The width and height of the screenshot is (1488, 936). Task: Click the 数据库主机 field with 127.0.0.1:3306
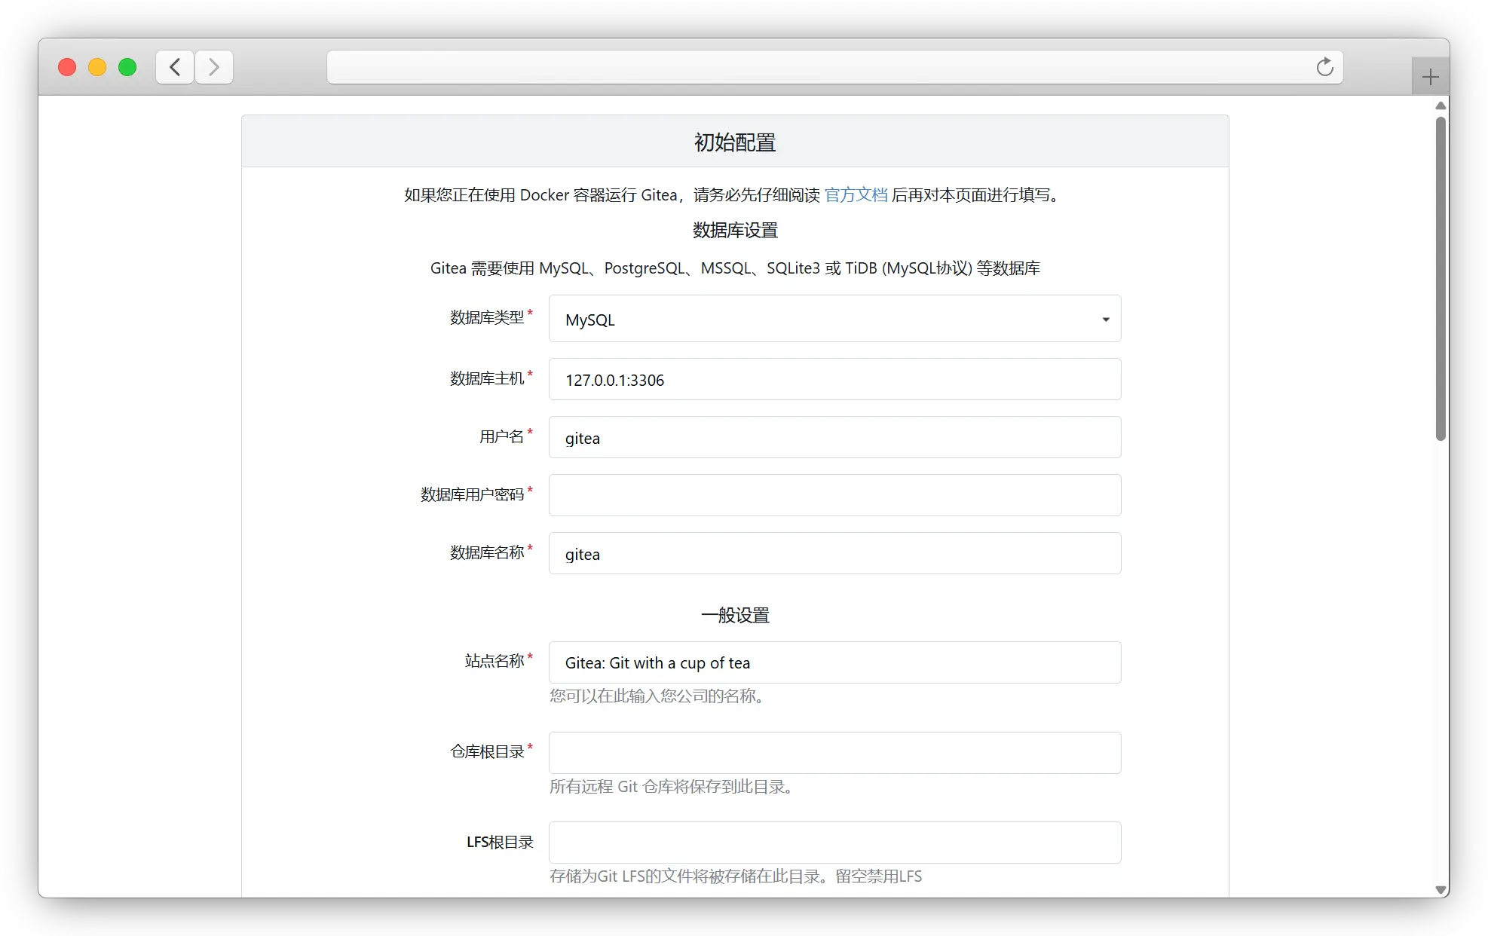(x=834, y=380)
